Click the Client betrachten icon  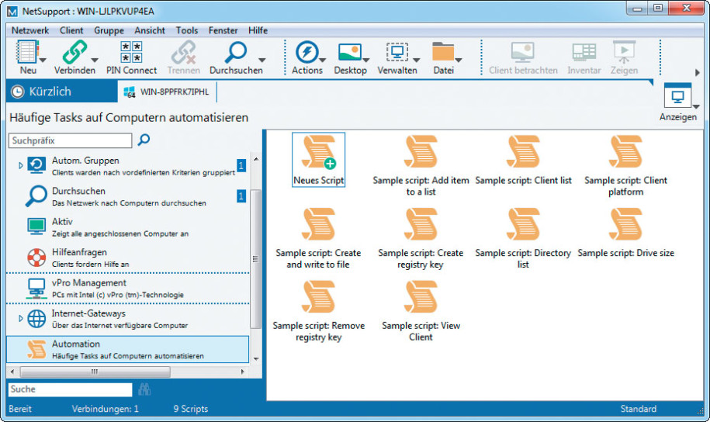click(x=522, y=52)
